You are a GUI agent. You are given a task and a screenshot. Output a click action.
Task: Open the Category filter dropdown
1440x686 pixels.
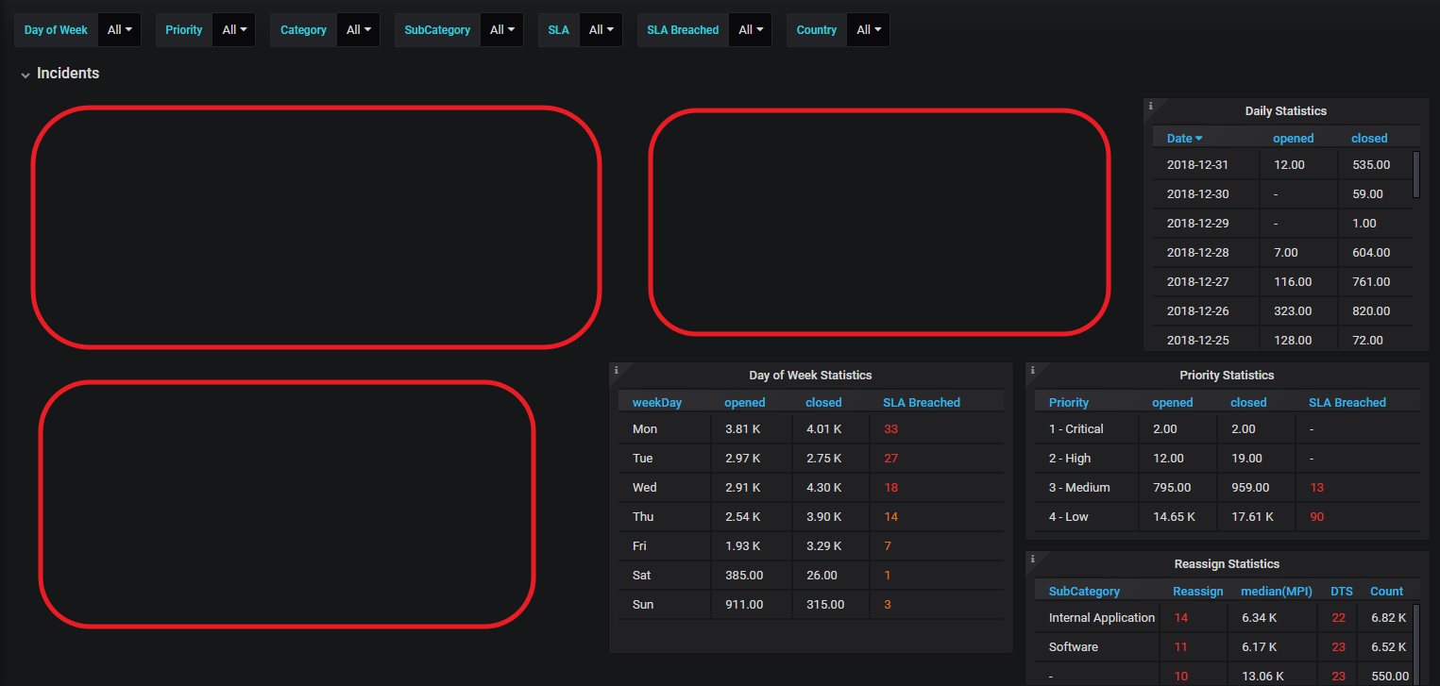coord(358,29)
